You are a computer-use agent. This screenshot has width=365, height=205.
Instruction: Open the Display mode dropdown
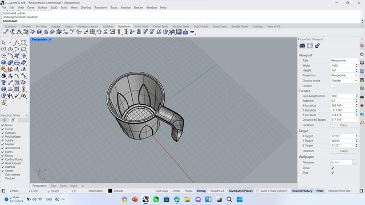(x=344, y=81)
